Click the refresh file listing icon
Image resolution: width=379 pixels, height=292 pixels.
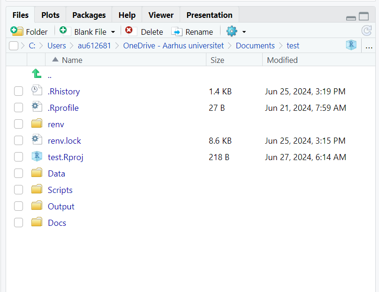pyautogui.click(x=366, y=31)
